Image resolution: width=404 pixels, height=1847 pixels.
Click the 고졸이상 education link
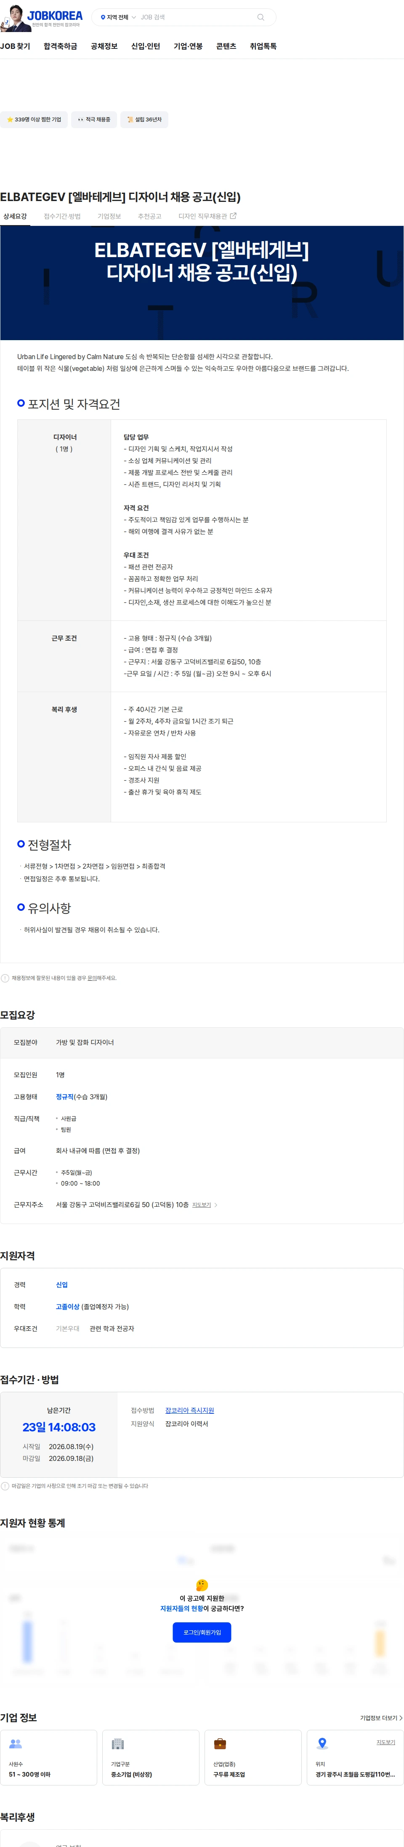pyautogui.click(x=67, y=1306)
